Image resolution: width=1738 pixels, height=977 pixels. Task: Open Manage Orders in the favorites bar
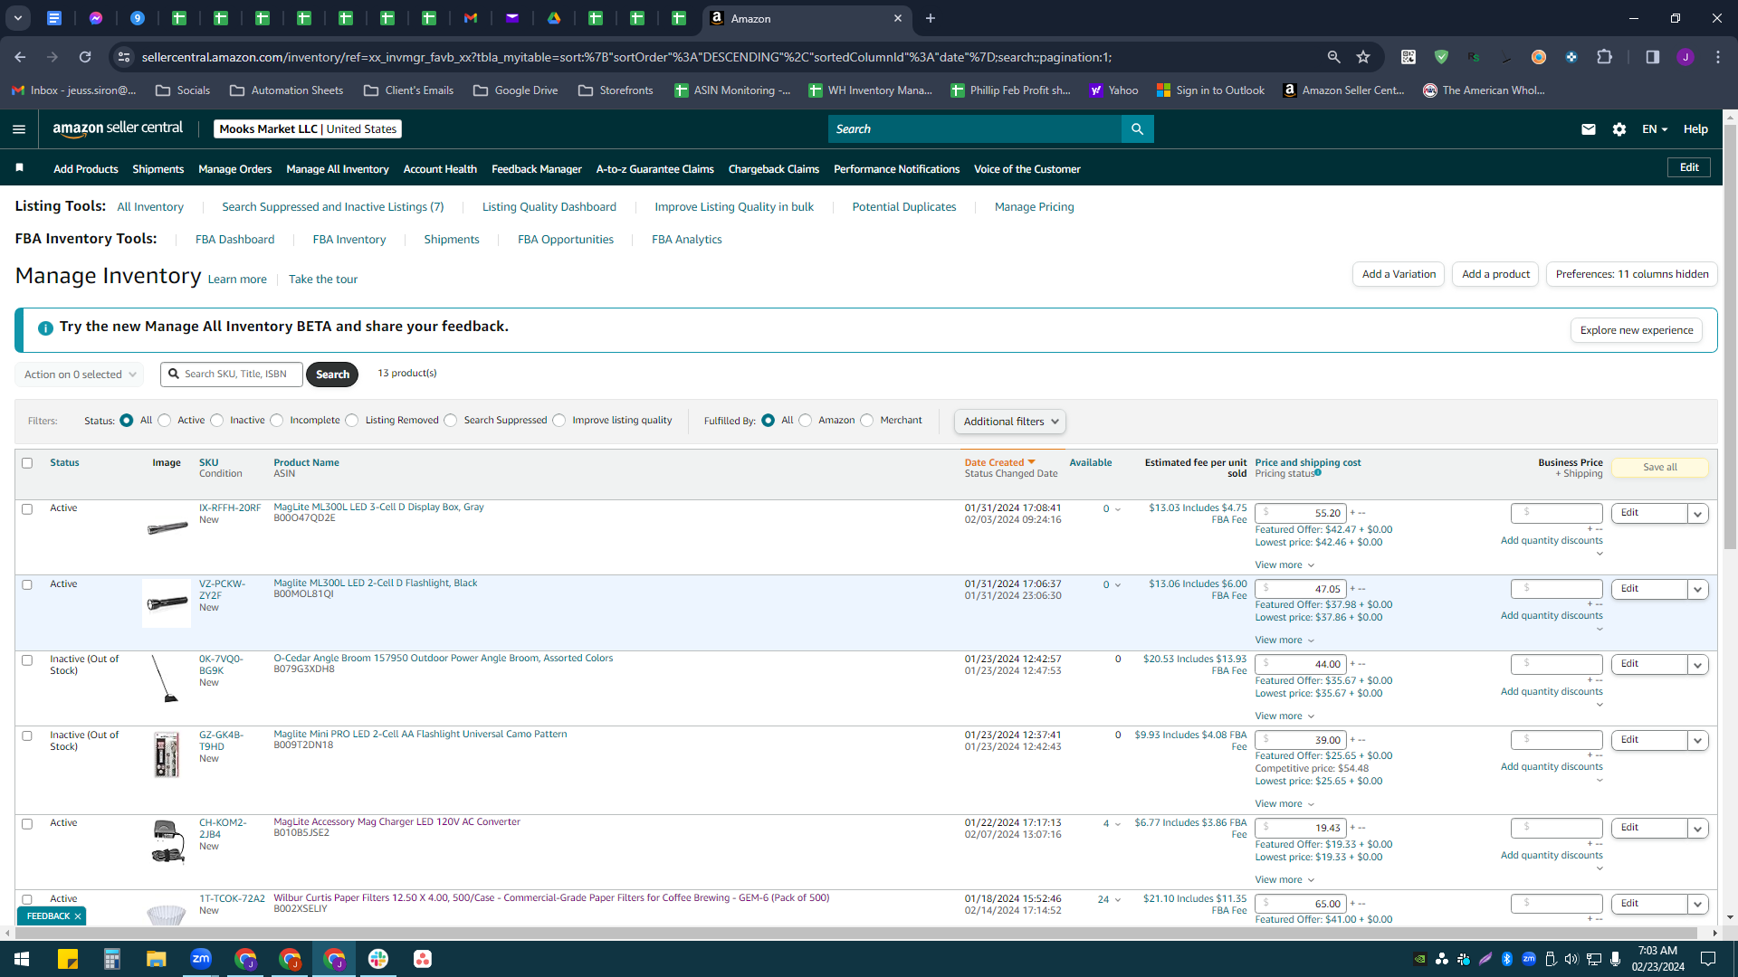234,169
